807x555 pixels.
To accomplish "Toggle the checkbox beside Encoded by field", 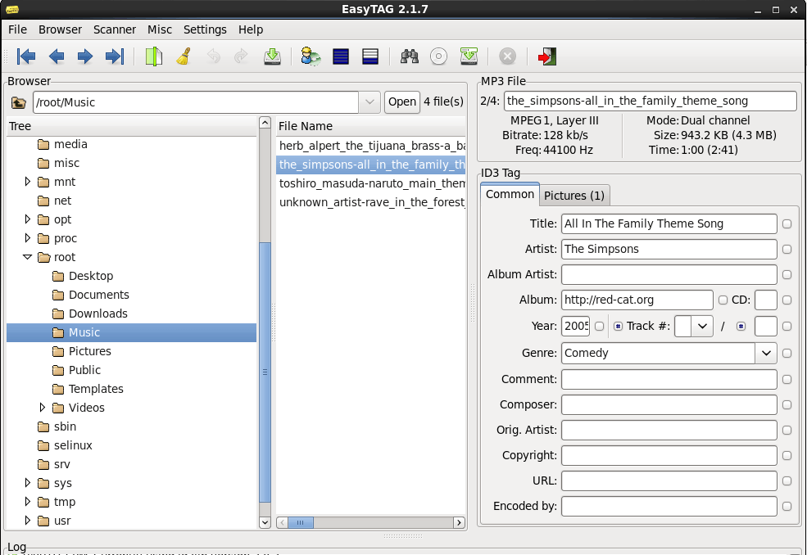I will tap(787, 506).
